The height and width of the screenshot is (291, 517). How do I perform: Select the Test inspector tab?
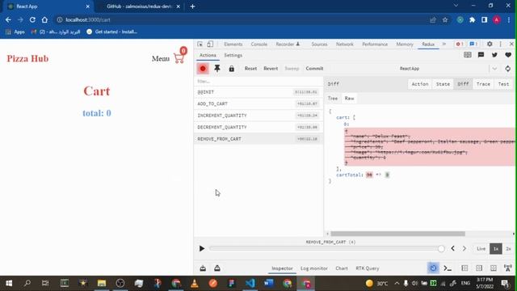click(x=503, y=84)
